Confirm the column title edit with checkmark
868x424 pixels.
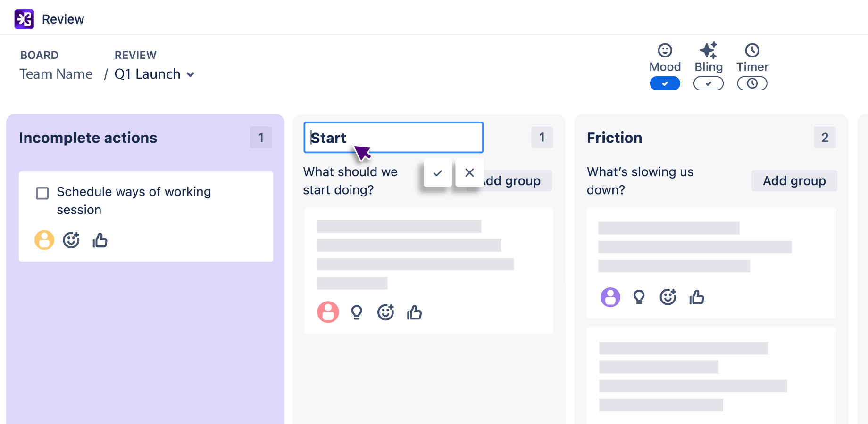[x=438, y=173]
